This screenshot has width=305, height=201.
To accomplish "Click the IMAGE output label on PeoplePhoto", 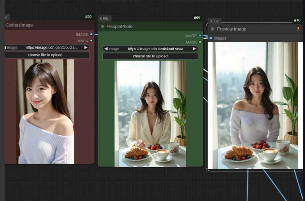I will pyautogui.click(x=190, y=36).
